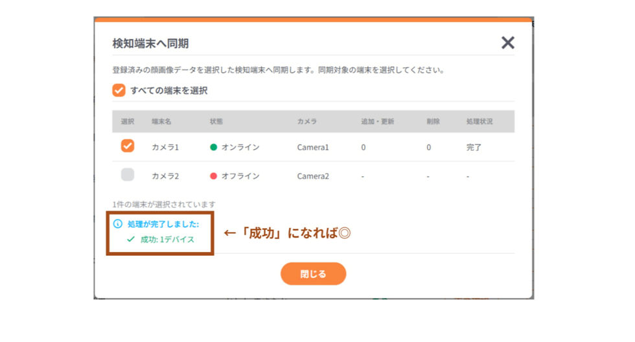This screenshot has height=342, width=635.
Task: Click the 成功: 1デバイス result text
Action: point(167,240)
